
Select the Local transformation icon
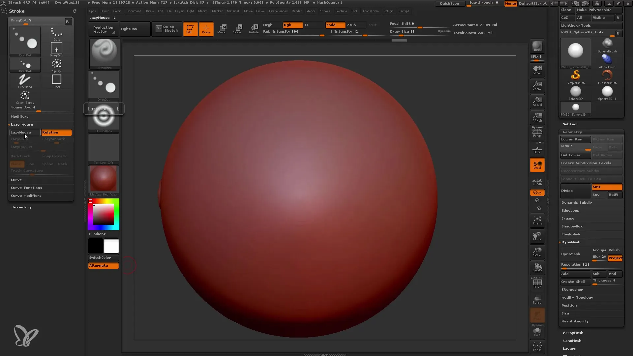pyautogui.click(x=537, y=165)
